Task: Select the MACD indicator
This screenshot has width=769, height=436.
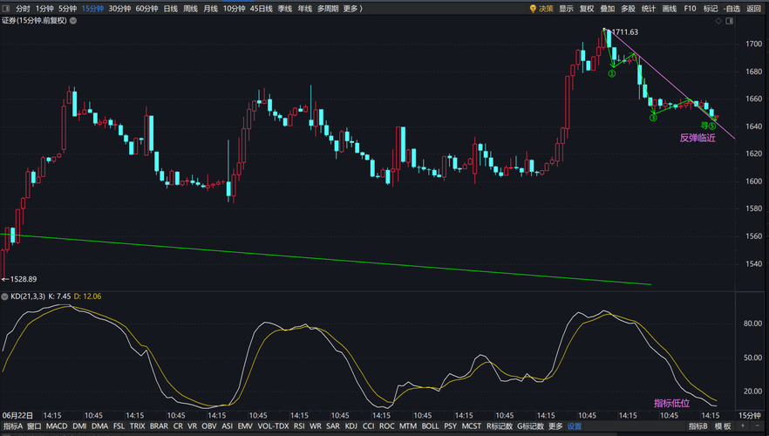Action: click(x=57, y=426)
